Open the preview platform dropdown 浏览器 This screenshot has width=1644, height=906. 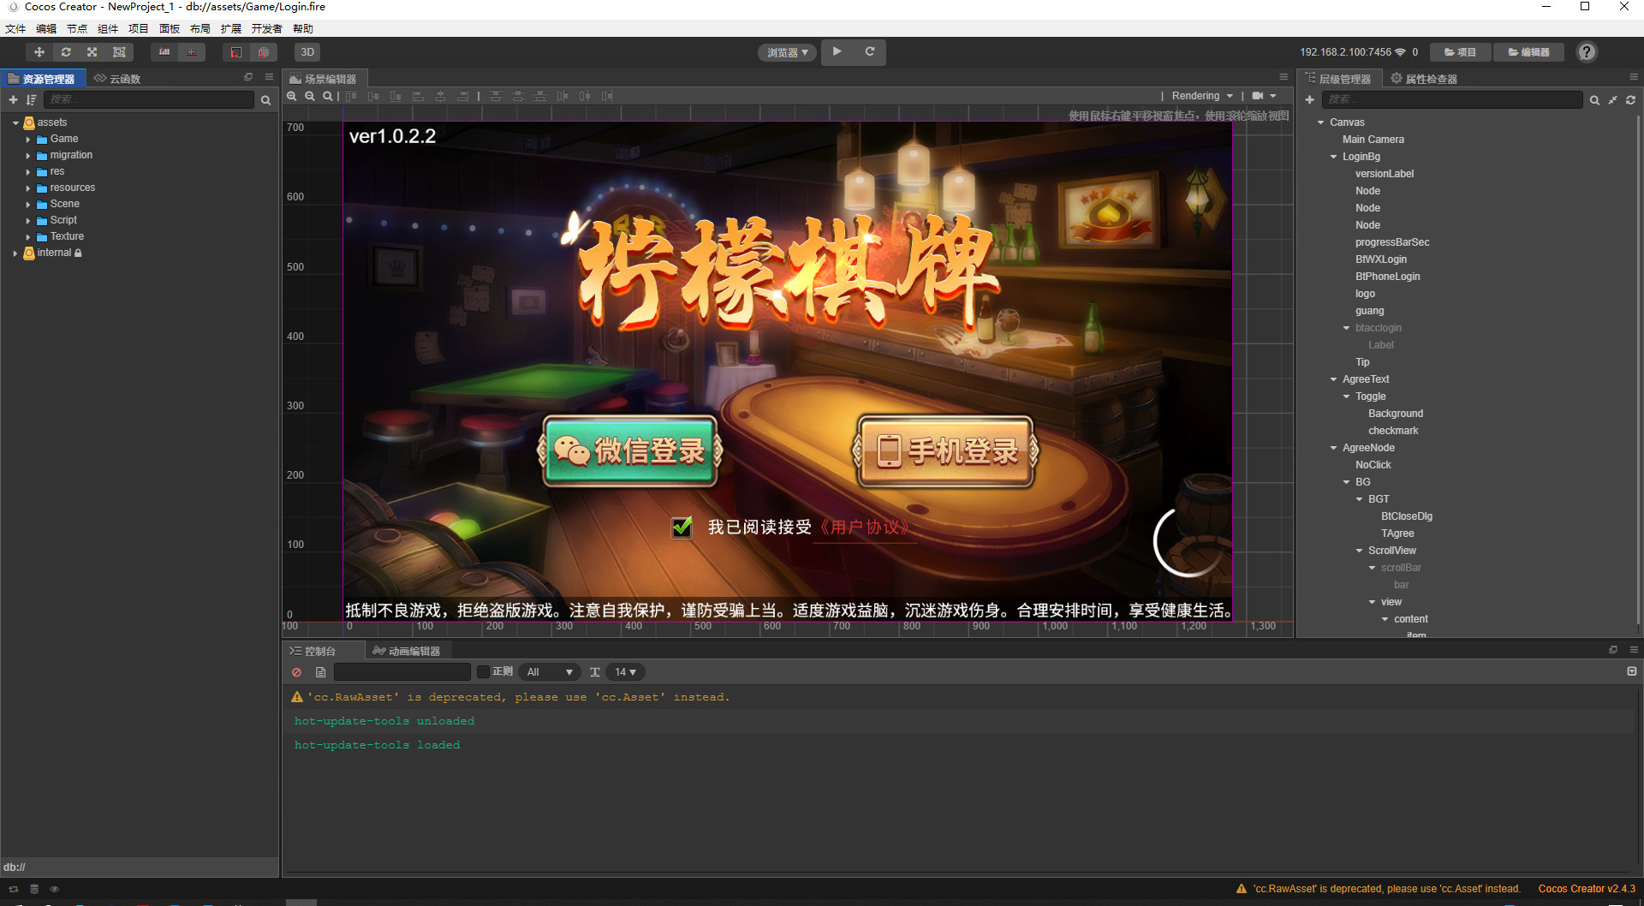(x=787, y=52)
